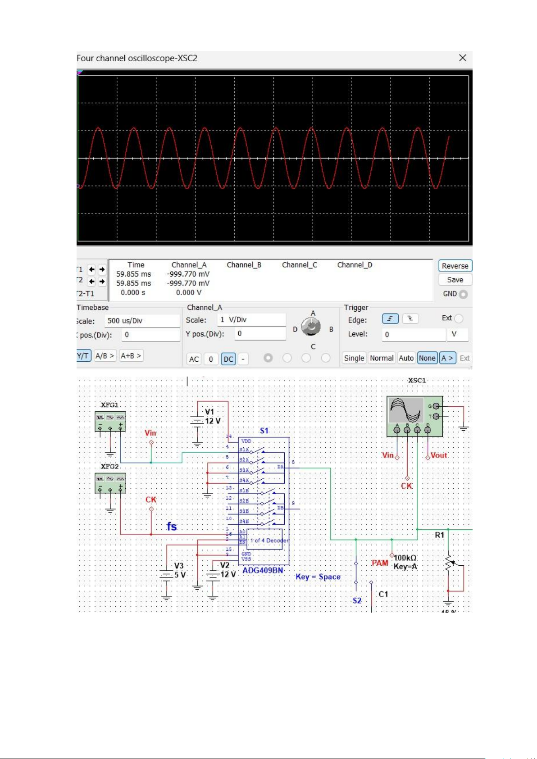
Task: Enable AC coupling for Channel_A
Action: pos(194,359)
